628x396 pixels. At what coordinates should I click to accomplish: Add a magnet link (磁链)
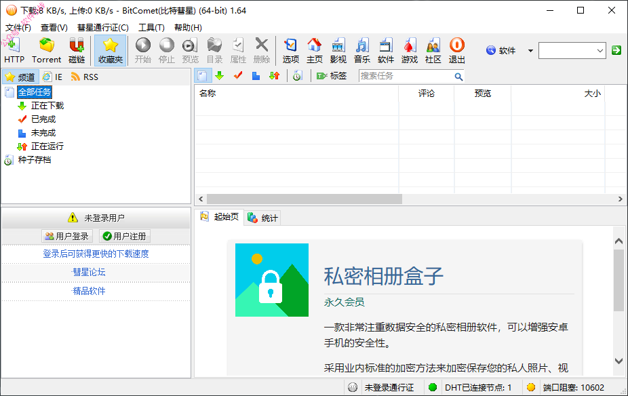[77, 50]
